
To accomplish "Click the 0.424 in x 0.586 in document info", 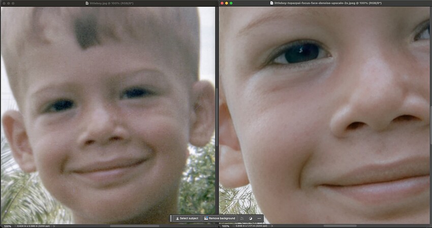I will click(33, 226).
